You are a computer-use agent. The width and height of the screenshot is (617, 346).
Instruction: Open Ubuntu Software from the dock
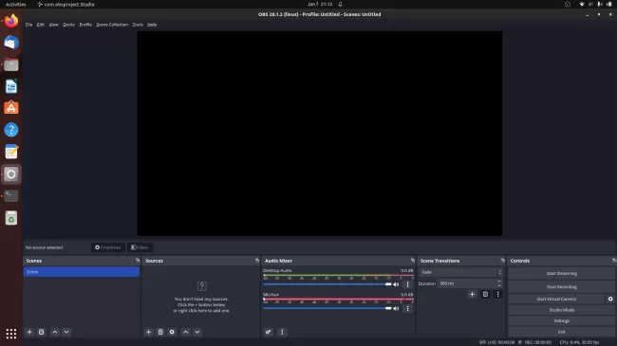11,108
